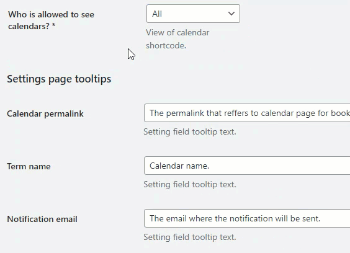350x253 pixels.
Task: Focus the Term name tooltip input field
Action: 247,166
